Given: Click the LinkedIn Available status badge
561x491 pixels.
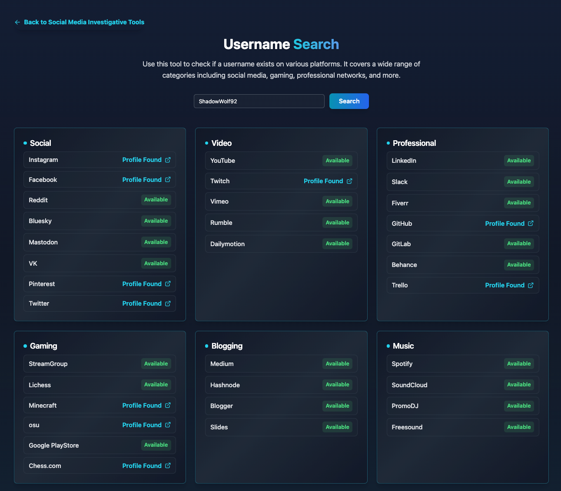Looking at the screenshot, I should (x=519, y=161).
